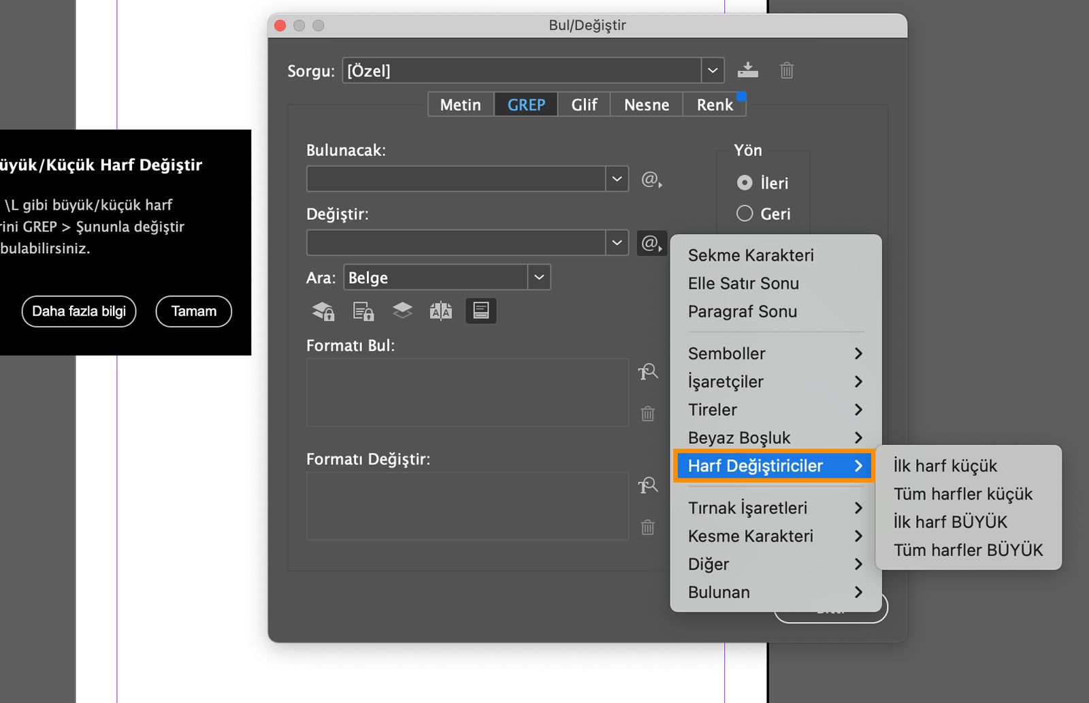Image resolution: width=1089 pixels, height=703 pixels.
Task: Expand the Kesme Karakteri submenu
Action: [x=776, y=536]
